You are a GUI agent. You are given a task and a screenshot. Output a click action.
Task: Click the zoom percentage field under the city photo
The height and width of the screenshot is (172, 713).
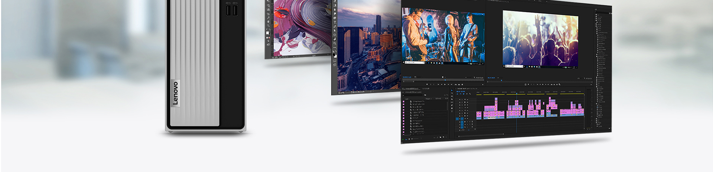(341, 92)
